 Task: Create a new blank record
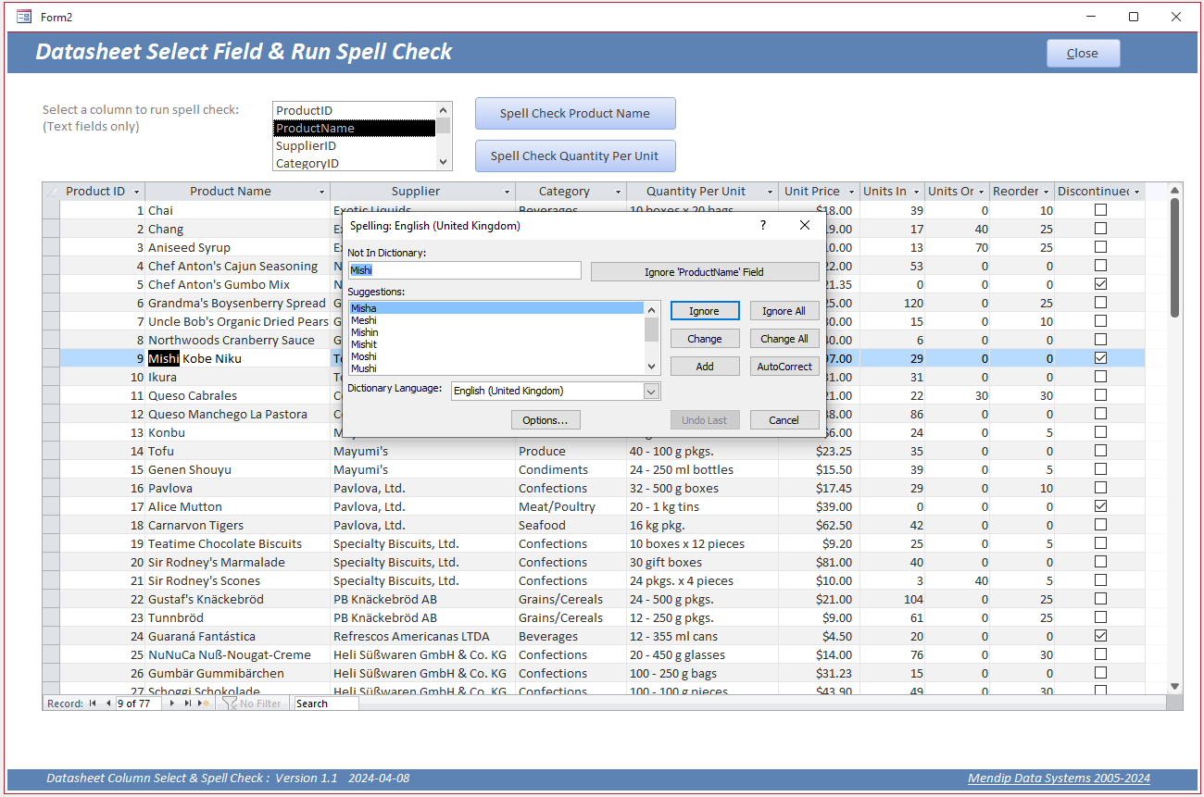click(x=204, y=704)
